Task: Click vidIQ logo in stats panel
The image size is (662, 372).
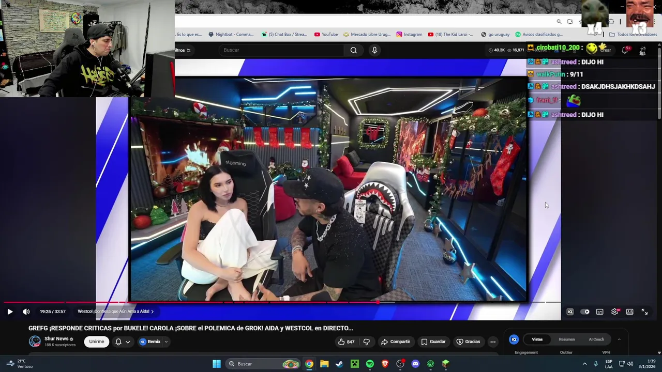Action: (x=514, y=339)
